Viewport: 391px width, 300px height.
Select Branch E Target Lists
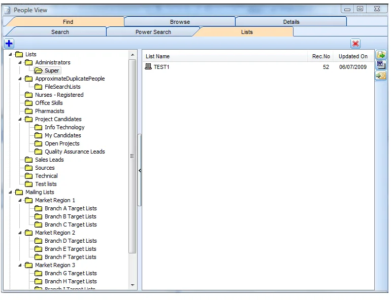(70, 249)
